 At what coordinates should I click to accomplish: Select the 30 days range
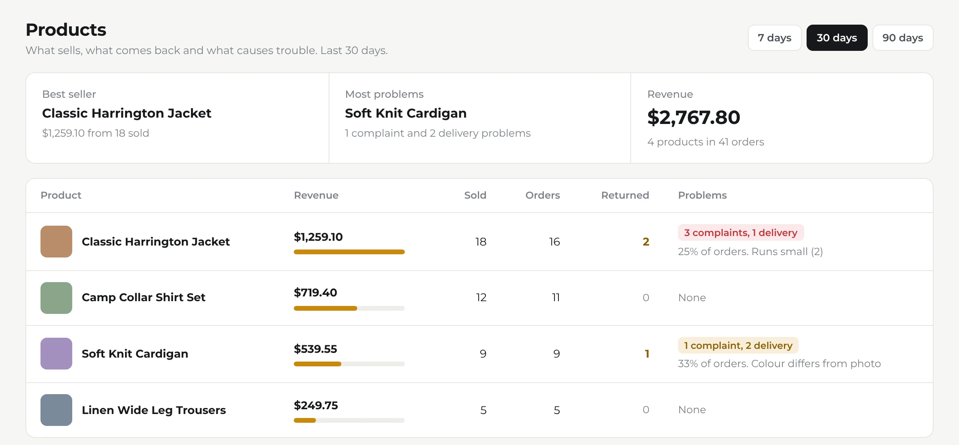(837, 38)
